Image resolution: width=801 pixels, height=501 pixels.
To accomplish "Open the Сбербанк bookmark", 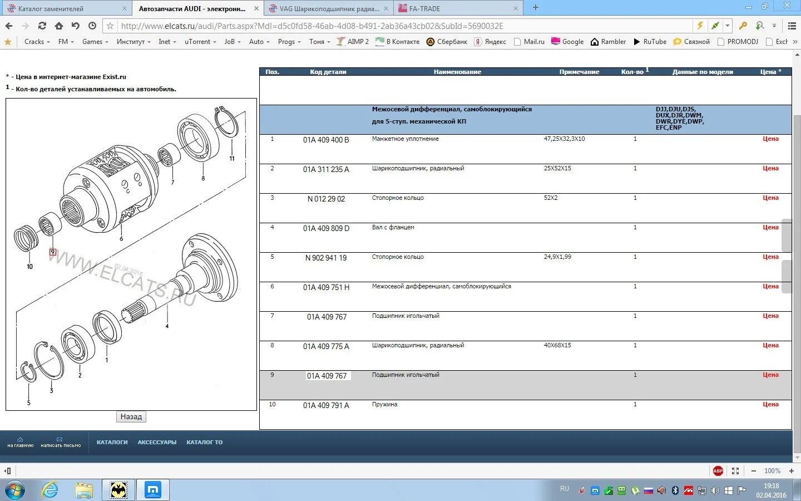I will pyautogui.click(x=447, y=42).
